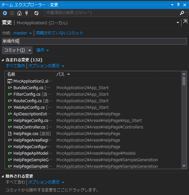The image size is (189, 195).
Task: Open 同期されていないコミット link
Action: click(59, 33)
